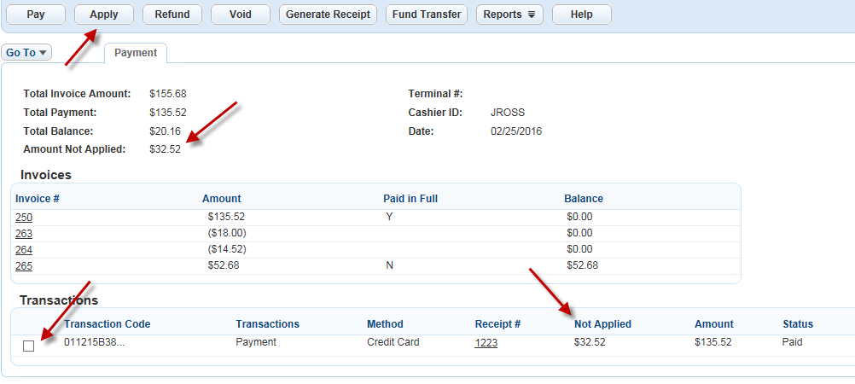The width and height of the screenshot is (855, 384).
Task: Click the Transaction Code column header
Action: pyautogui.click(x=107, y=324)
